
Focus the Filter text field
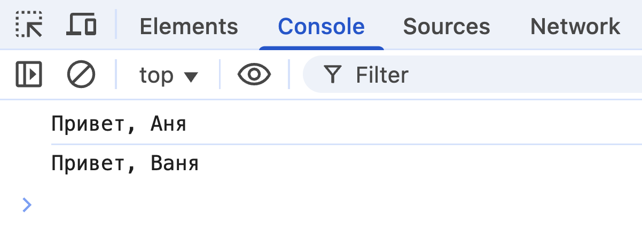pyautogui.click(x=481, y=75)
